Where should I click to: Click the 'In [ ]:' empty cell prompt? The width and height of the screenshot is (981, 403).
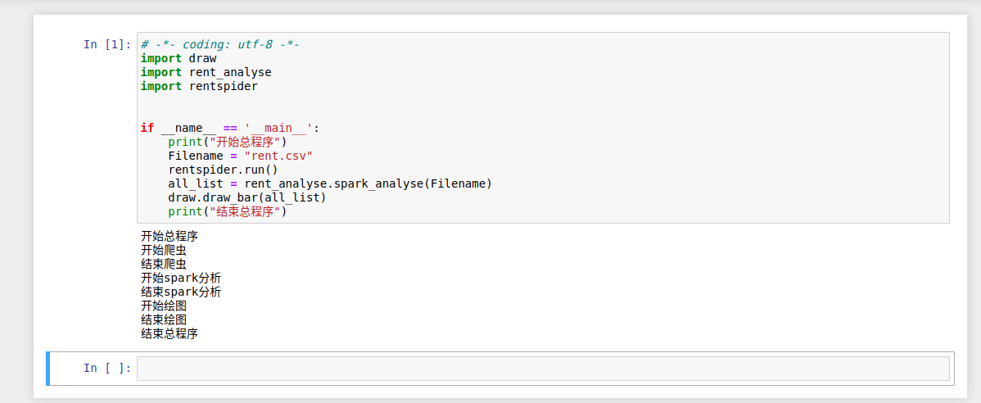pyautogui.click(x=107, y=368)
